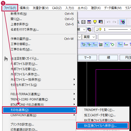Click the empty input field next to 実際

tap(114, 37)
